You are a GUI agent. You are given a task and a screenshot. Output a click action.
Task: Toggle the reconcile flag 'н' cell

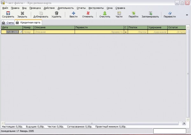click(x=126, y=32)
